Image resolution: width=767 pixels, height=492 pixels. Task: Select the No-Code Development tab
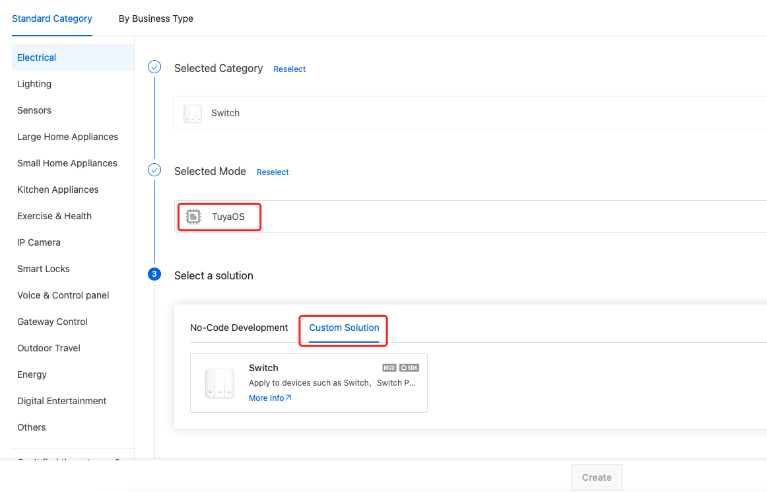[x=239, y=328]
